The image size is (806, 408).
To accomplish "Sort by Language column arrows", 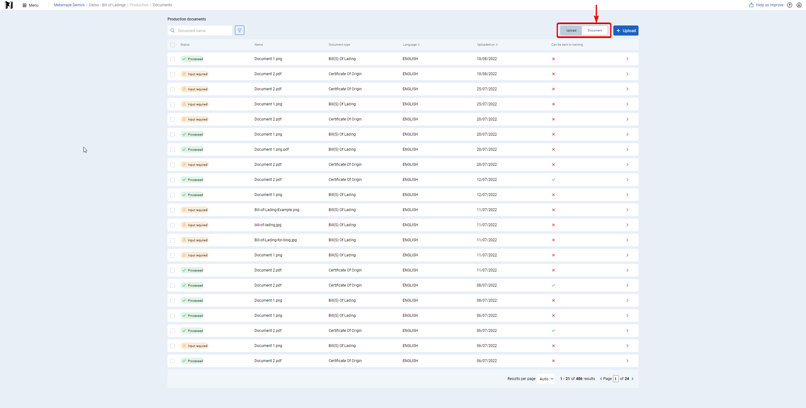I will (419, 45).
